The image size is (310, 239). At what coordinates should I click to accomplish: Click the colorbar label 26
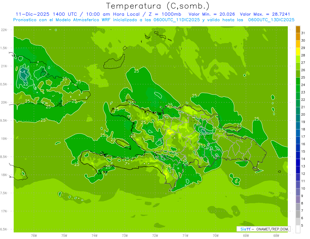pyautogui.click(x=303, y=70)
